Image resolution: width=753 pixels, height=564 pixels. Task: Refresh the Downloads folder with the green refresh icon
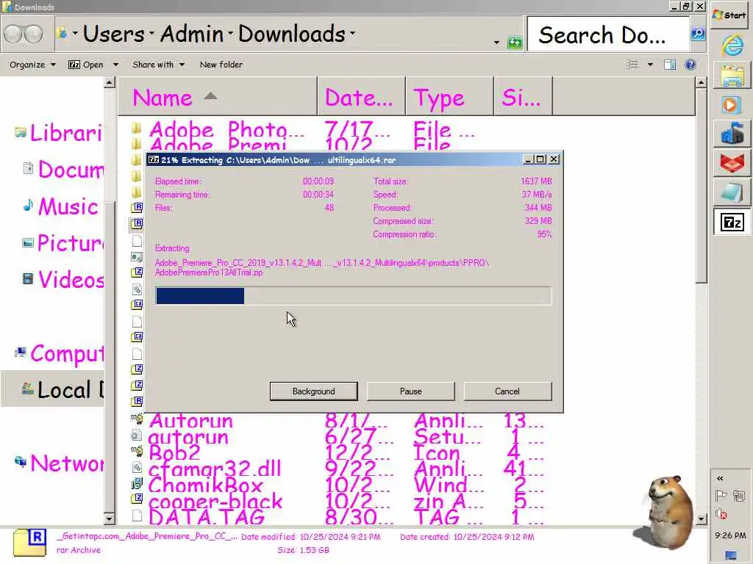point(514,42)
